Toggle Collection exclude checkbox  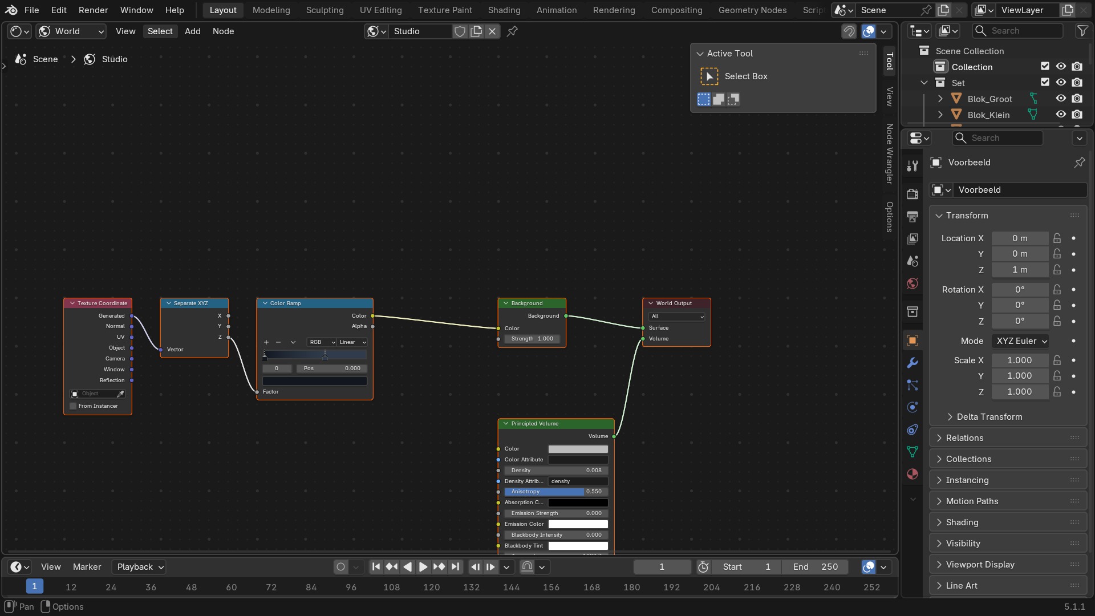pyautogui.click(x=1045, y=67)
